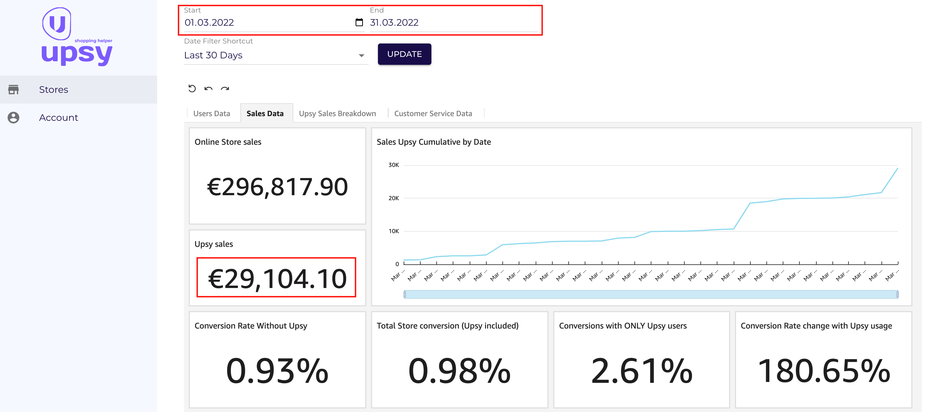Open Stores via its storefront icon
The width and height of the screenshot is (944, 412).
[x=13, y=90]
